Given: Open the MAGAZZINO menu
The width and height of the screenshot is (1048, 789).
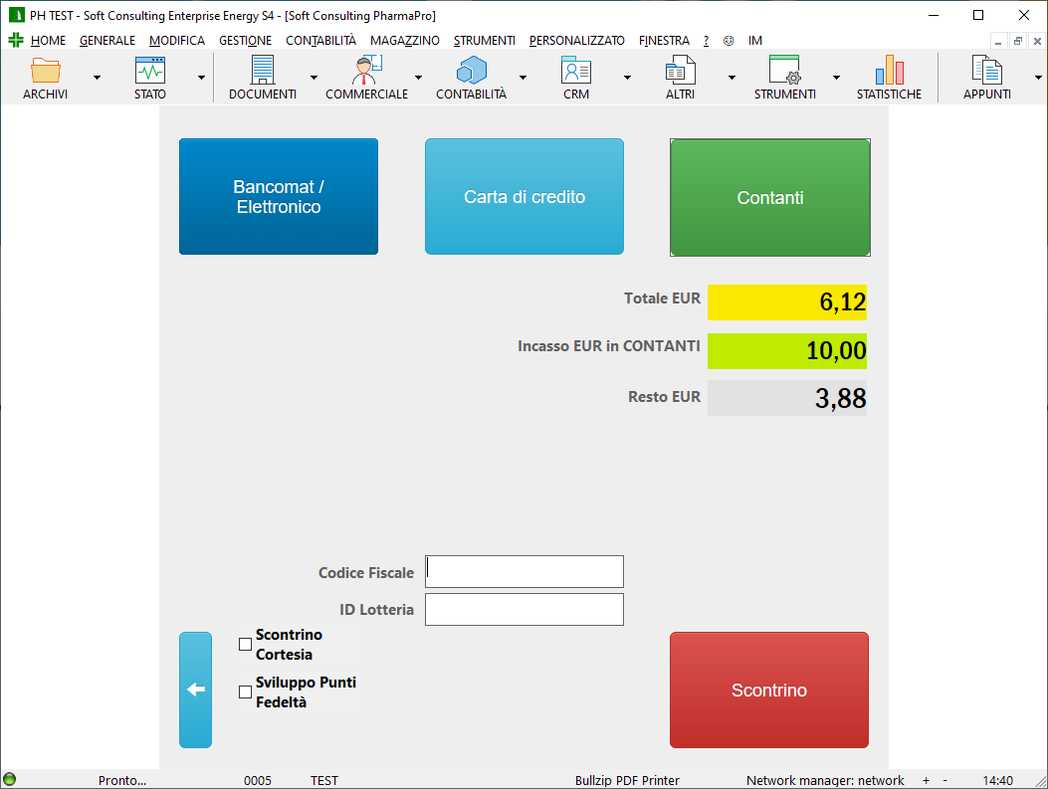Looking at the screenshot, I should coord(405,41).
